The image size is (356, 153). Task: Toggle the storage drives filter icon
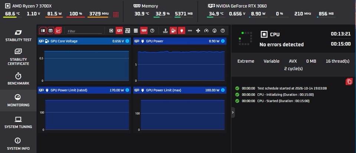(x=136, y=30)
